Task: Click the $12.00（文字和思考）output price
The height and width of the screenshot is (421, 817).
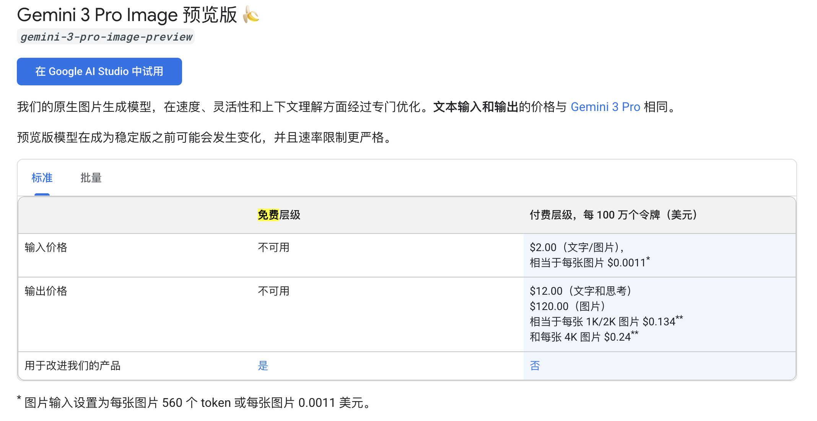Action: pyautogui.click(x=580, y=291)
